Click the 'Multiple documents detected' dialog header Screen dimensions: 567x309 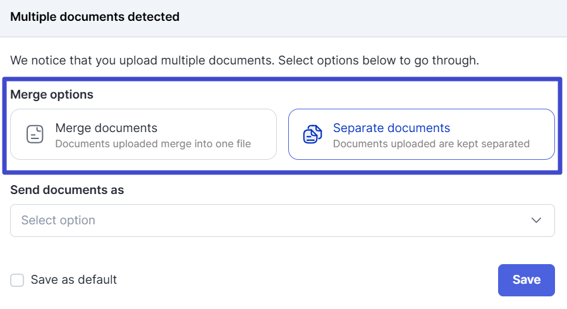tap(95, 17)
